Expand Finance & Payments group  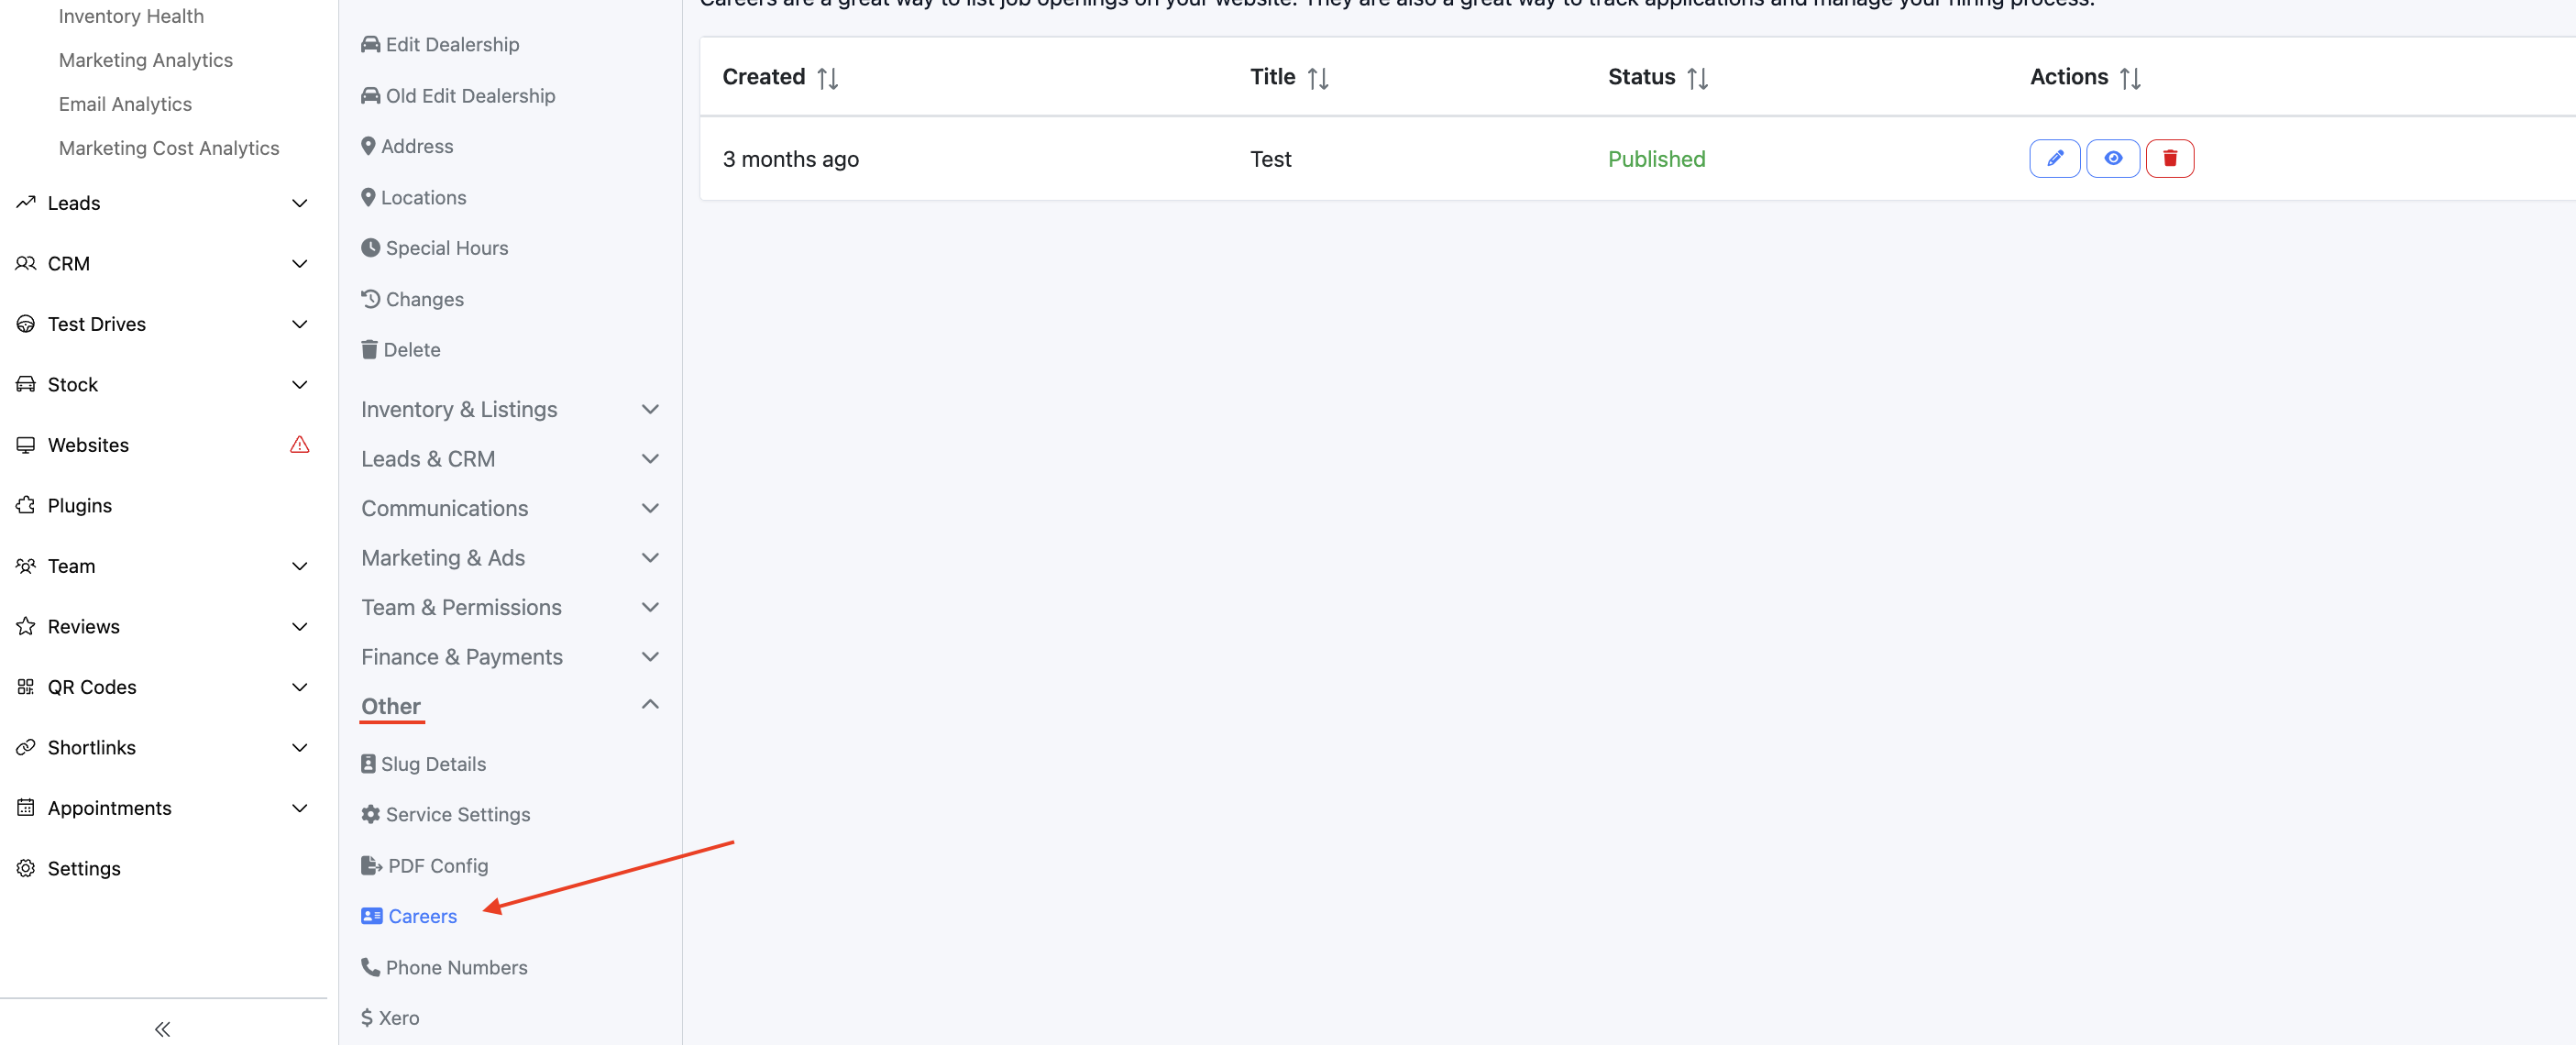[x=650, y=657]
